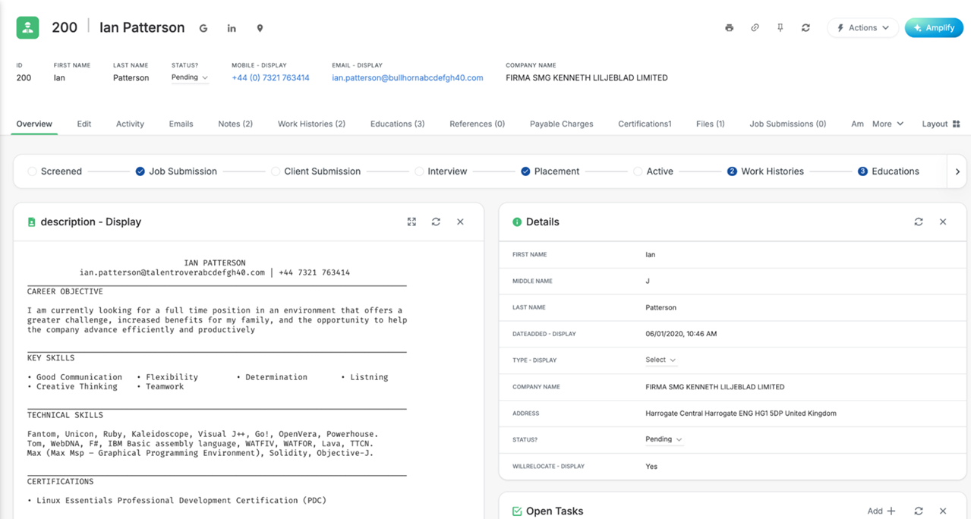This screenshot has width=971, height=519.
Task: Refresh the record using header refresh icon
Action: coord(805,28)
